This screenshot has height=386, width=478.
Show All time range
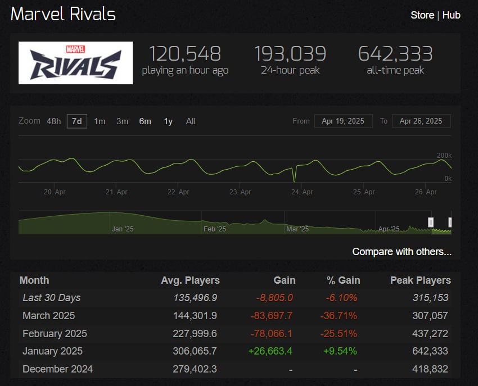[x=191, y=121]
